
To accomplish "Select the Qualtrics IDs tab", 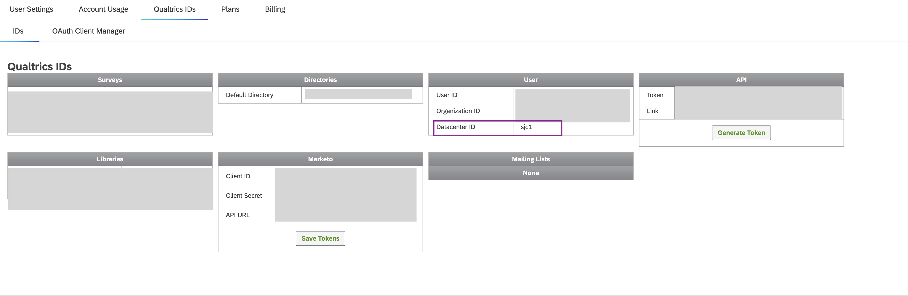I will 175,9.
